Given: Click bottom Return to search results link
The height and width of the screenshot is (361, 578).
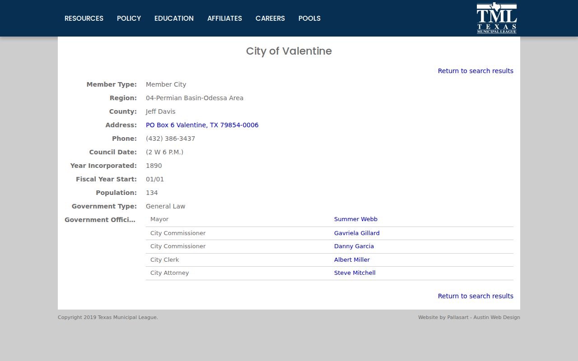Looking at the screenshot, I should [475, 296].
